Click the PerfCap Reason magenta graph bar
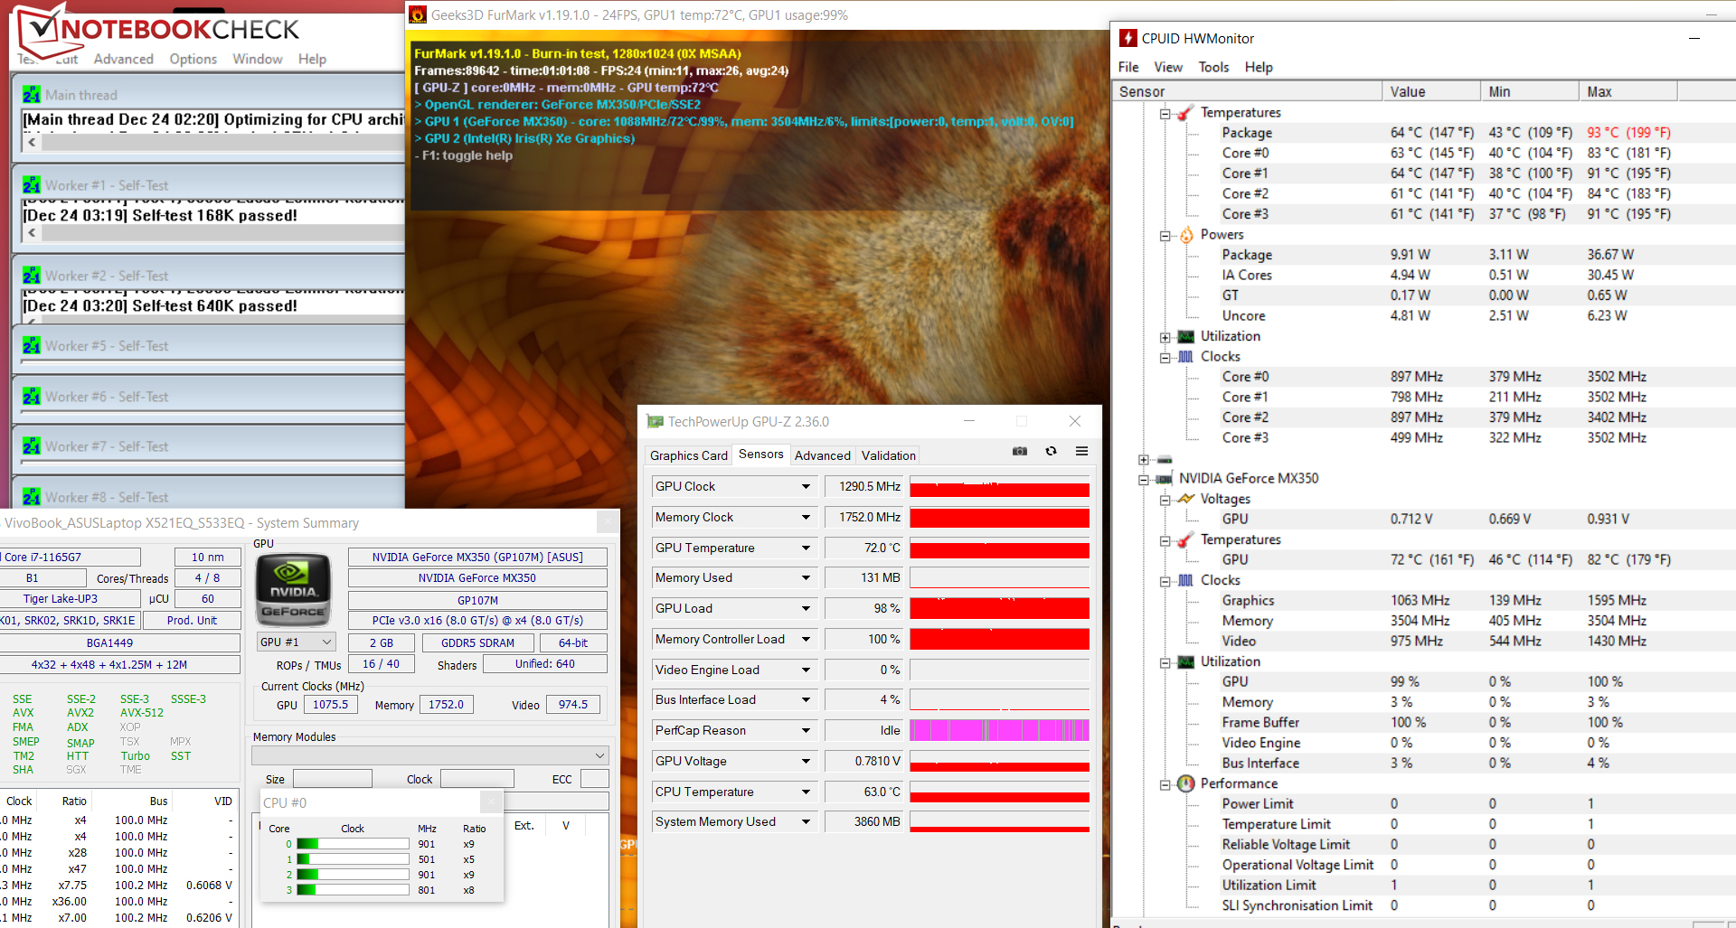The image size is (1736, 928). [999, 730]
